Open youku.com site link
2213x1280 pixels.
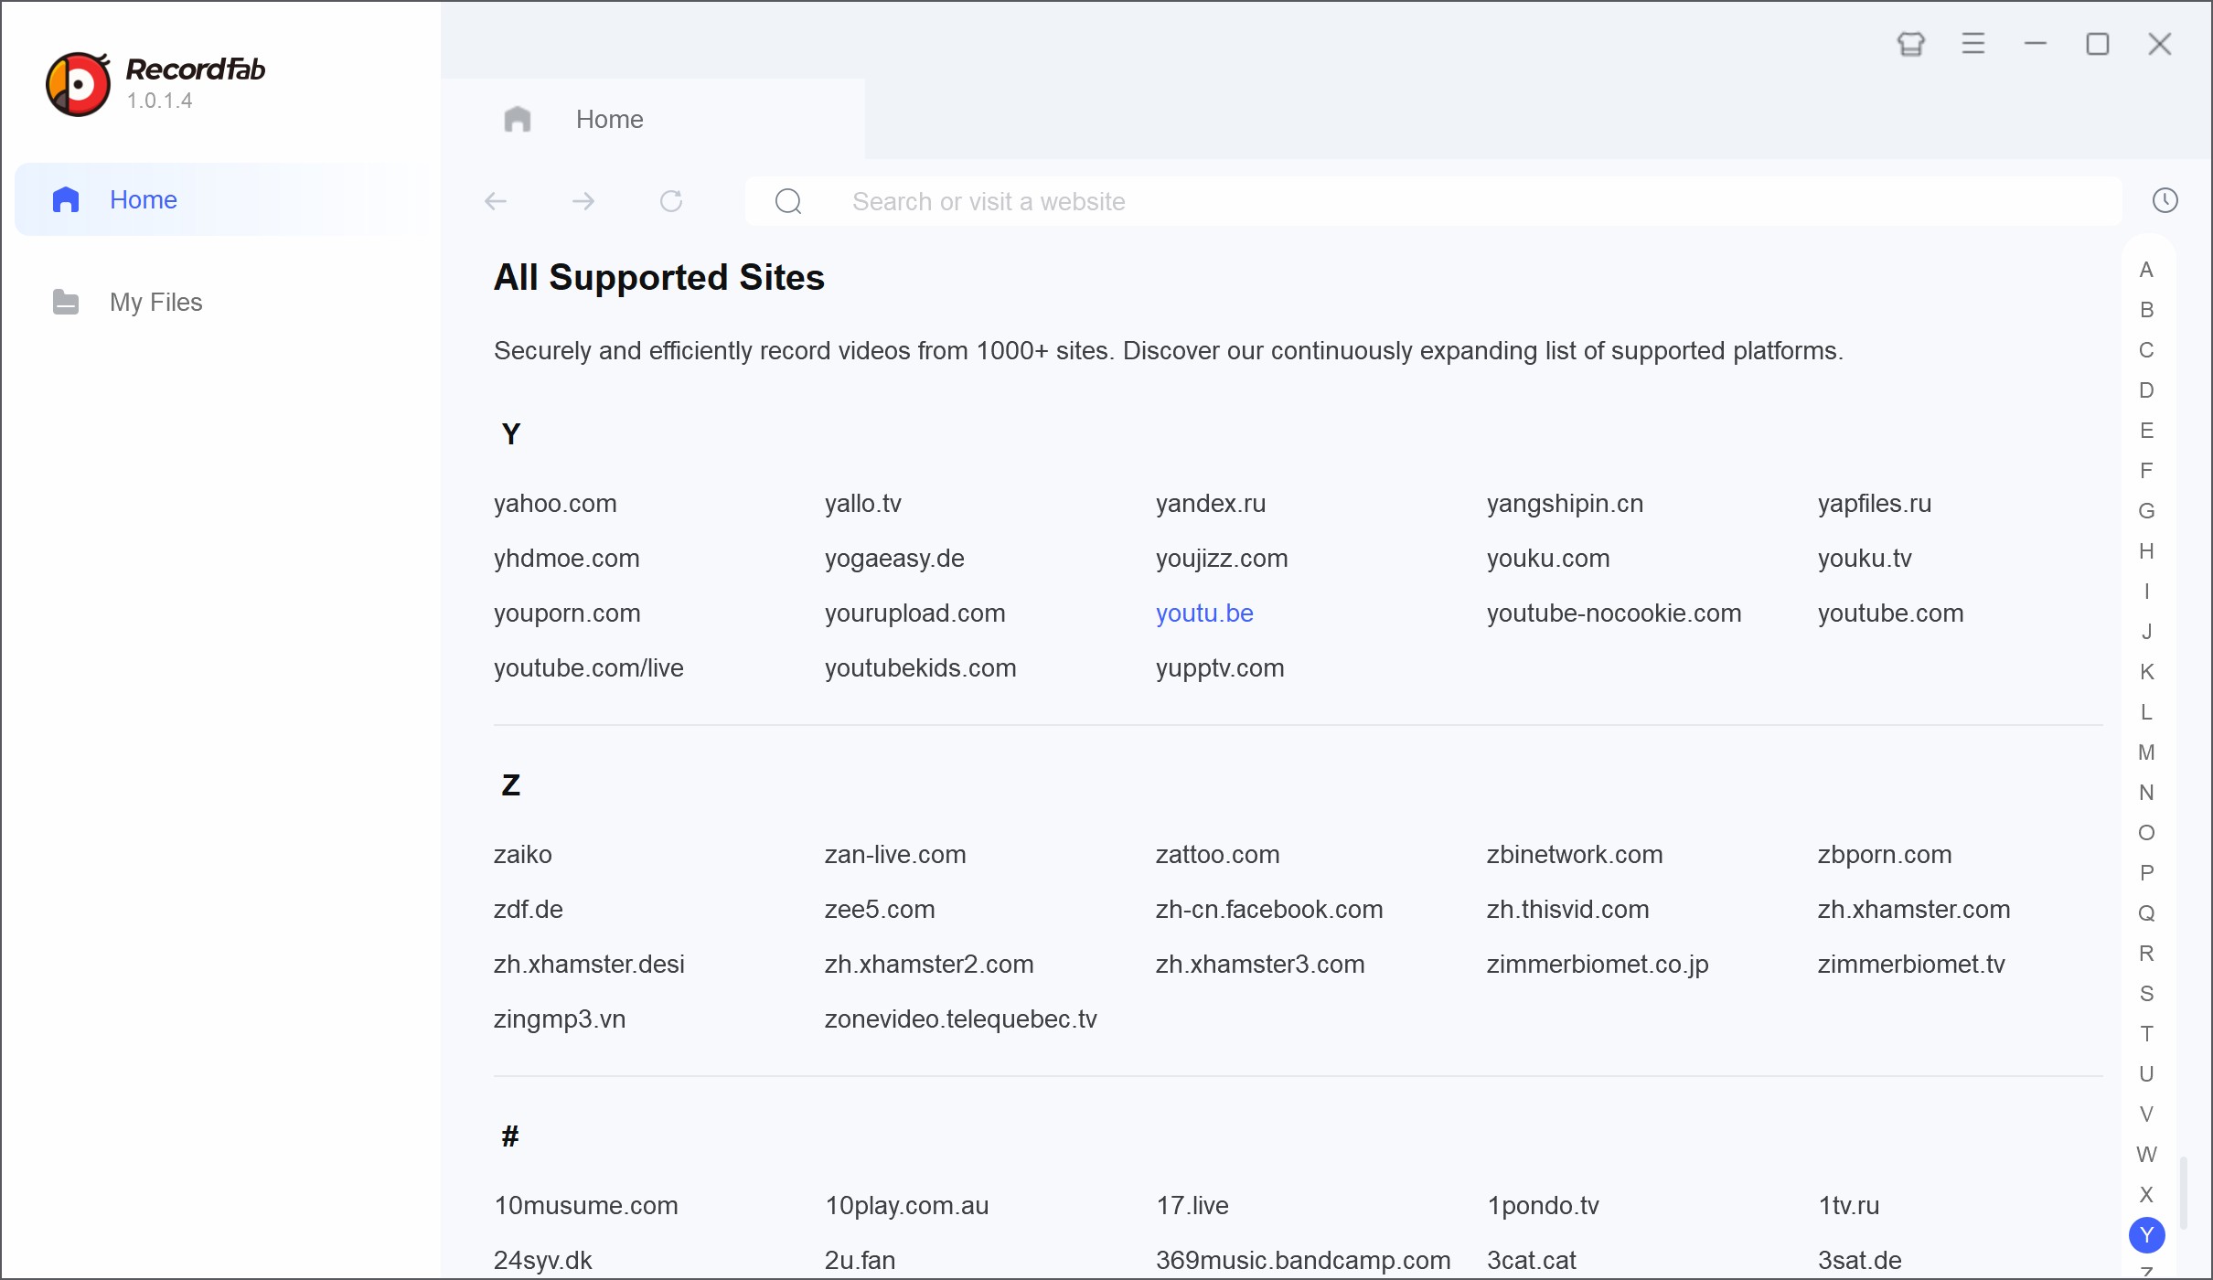[x=1548, y=559]
